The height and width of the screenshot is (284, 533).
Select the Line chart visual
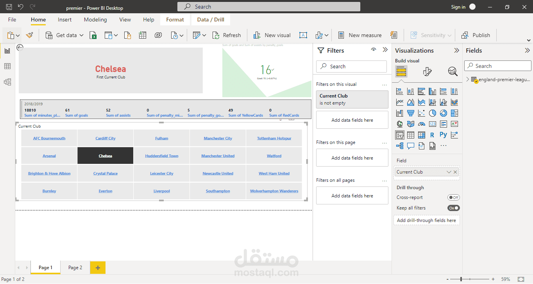(399, 102)
